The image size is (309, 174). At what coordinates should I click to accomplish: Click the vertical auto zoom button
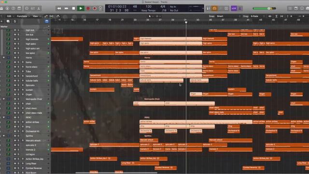pyautogui.click(x=276, y=16)
